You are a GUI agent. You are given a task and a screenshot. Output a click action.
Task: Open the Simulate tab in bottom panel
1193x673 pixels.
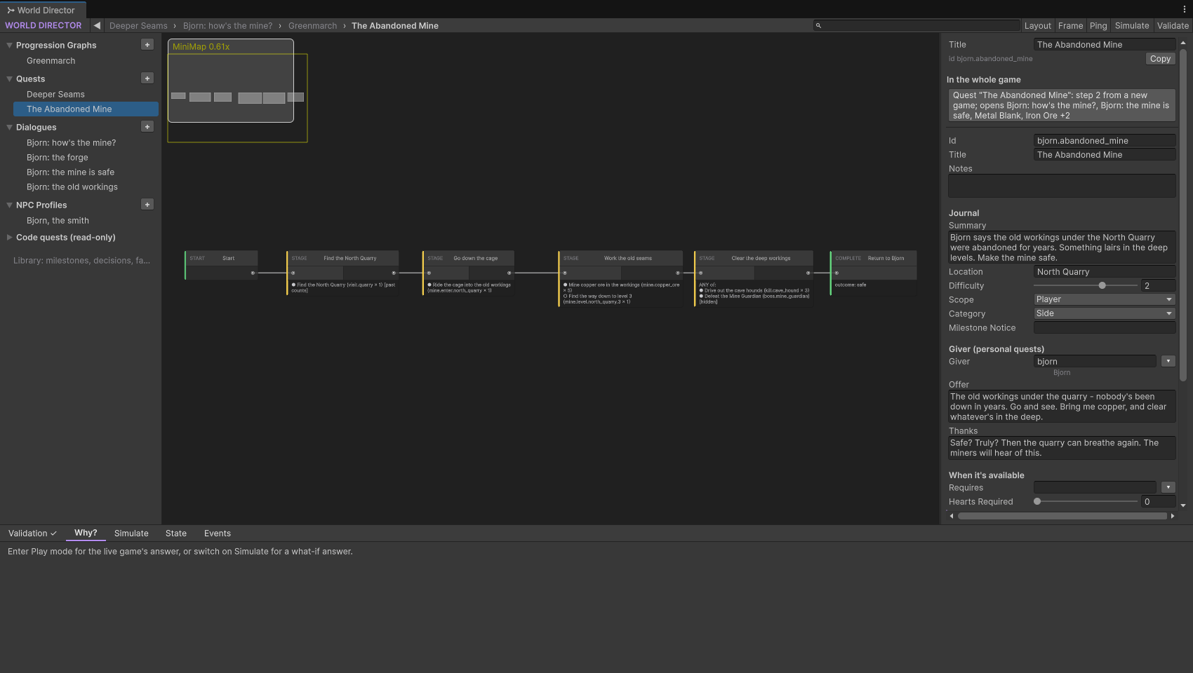point(131,533)
